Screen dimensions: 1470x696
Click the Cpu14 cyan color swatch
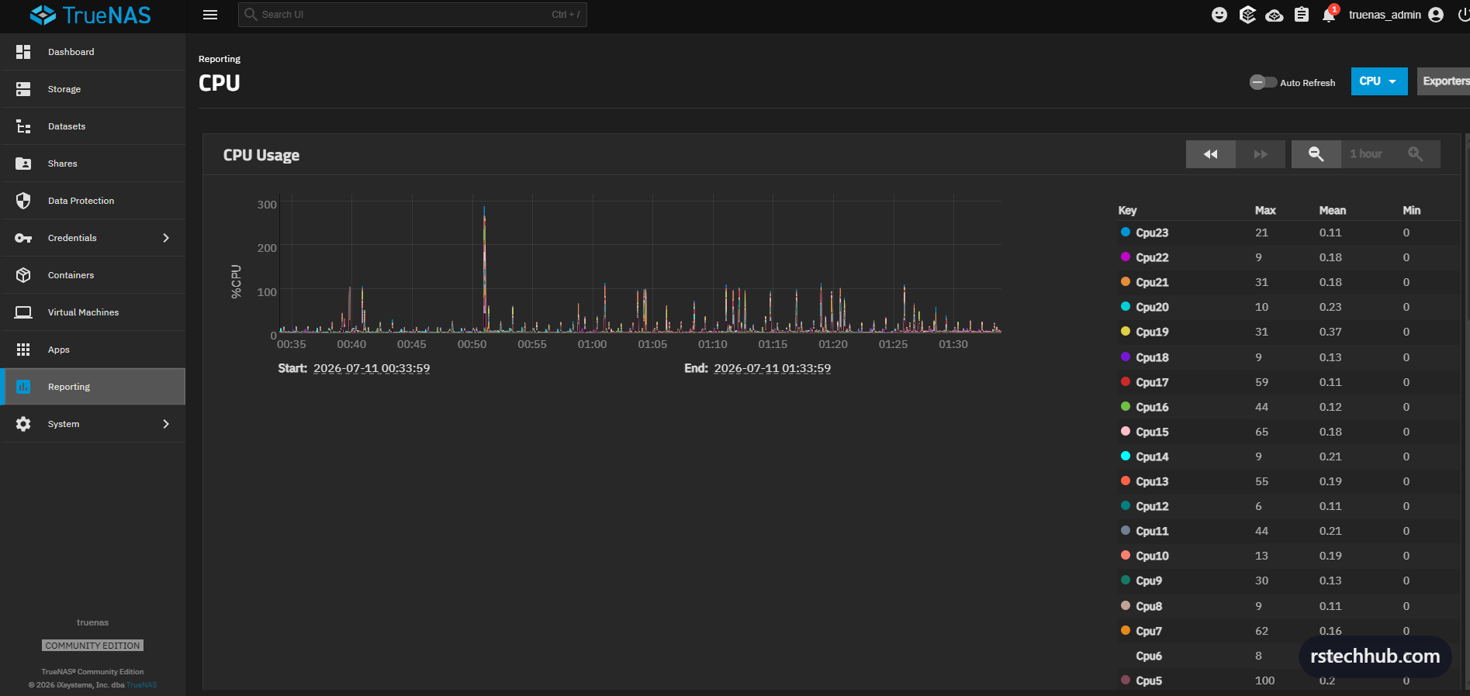1126,456
